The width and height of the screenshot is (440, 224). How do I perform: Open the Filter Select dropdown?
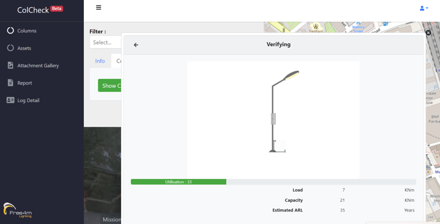(x=106, y=42)
